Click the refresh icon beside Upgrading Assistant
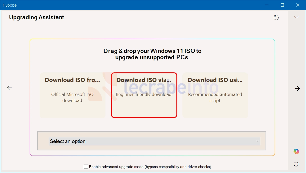This screenshot has width=306, height=173. coord(276,18)
